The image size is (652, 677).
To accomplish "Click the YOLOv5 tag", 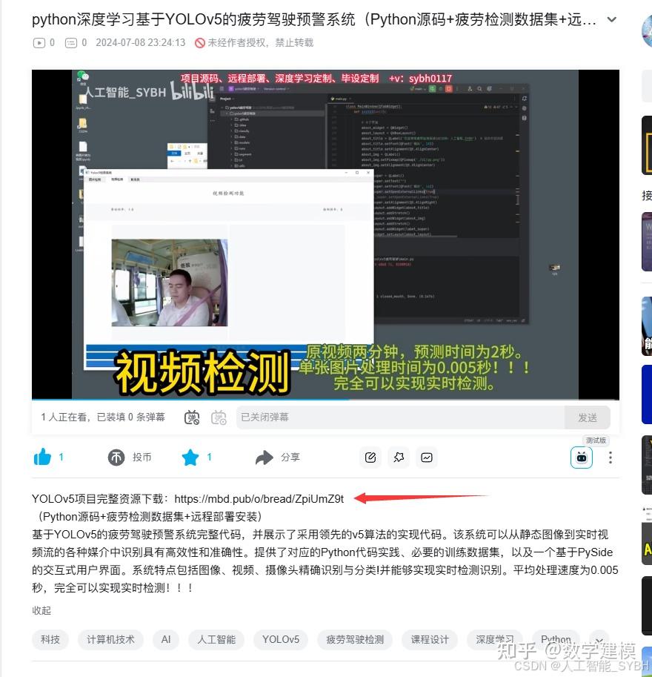I will tap(281, 640).
